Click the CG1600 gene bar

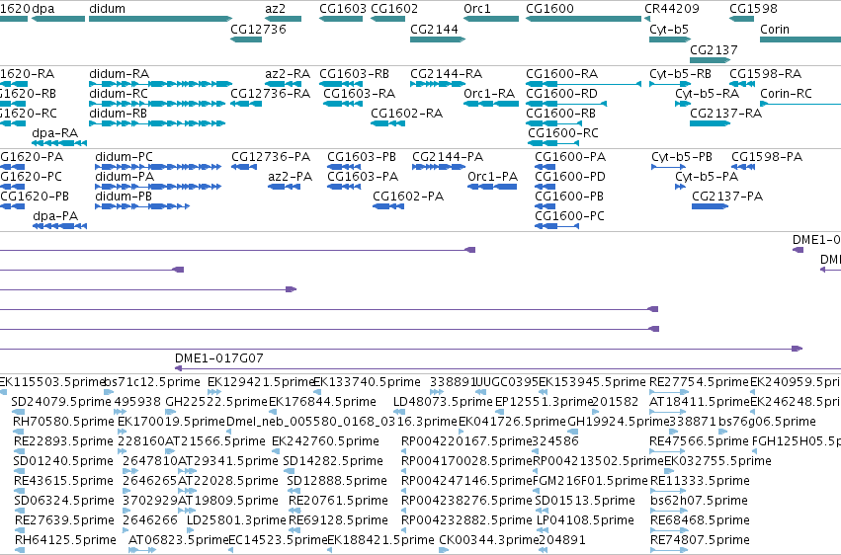tap(583, 19)
